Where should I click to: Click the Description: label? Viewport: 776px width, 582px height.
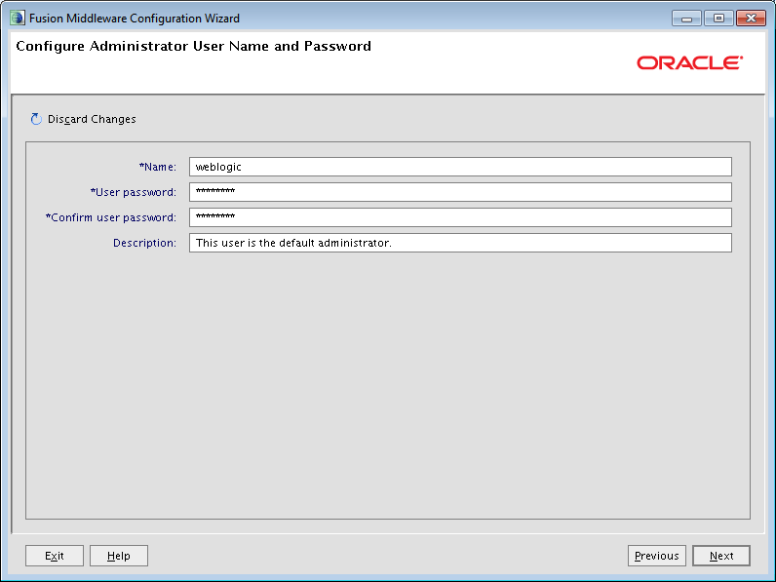(144, 243)
